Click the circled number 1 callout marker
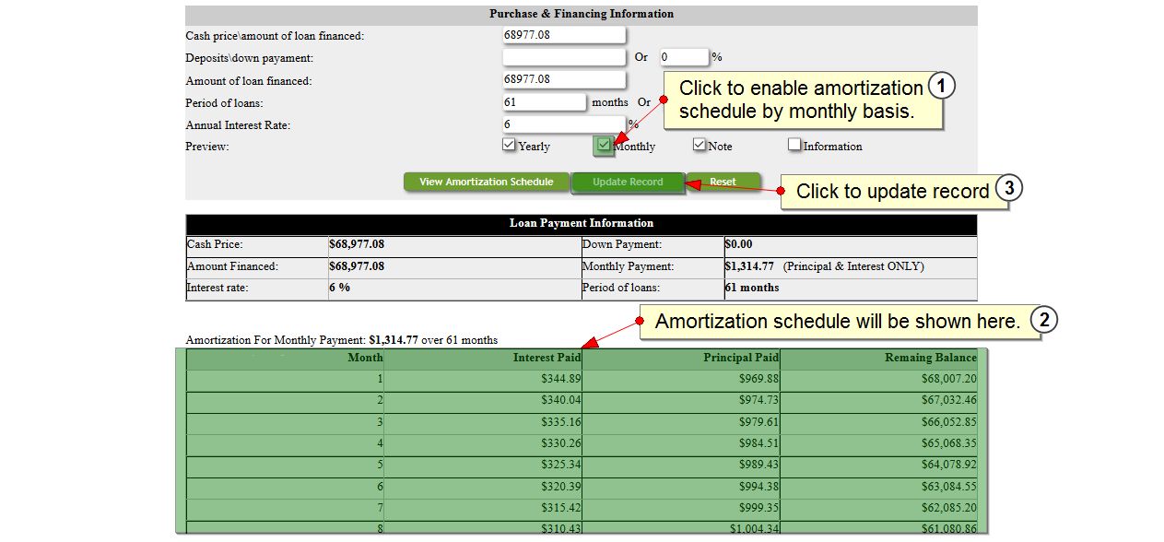1164x542 pixels. pyautogui.click(x=941, y=87)
